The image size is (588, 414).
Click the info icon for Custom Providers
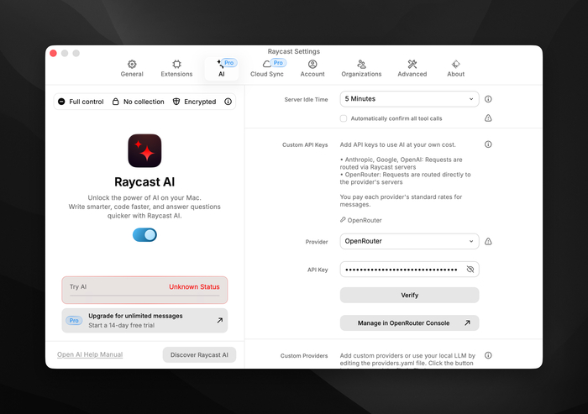point(488,355)
